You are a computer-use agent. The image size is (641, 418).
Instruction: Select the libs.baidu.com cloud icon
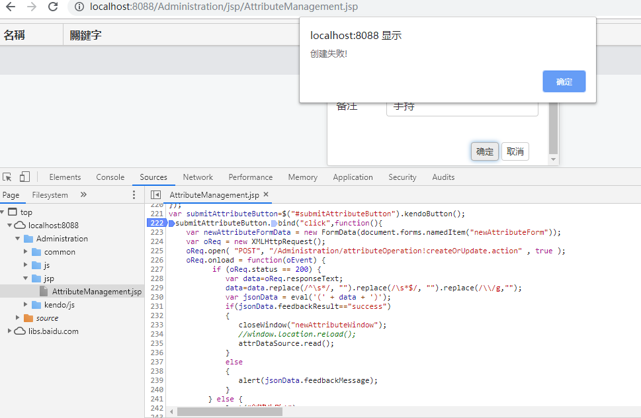20,331
